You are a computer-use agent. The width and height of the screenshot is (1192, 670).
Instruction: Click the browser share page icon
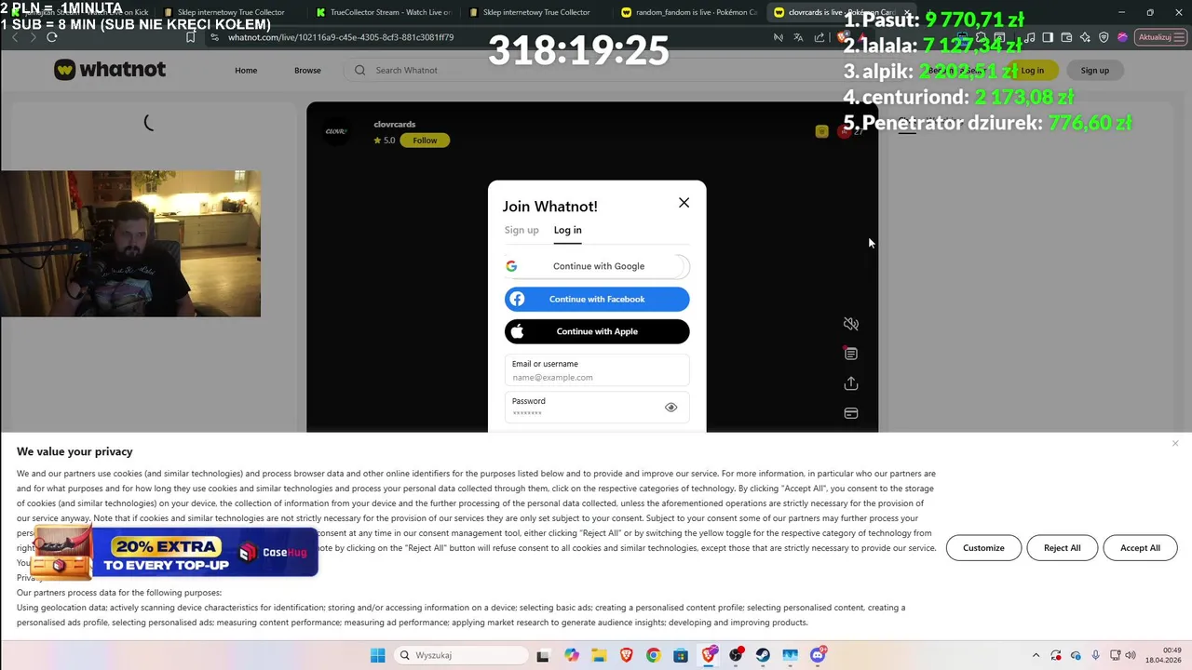819,37
